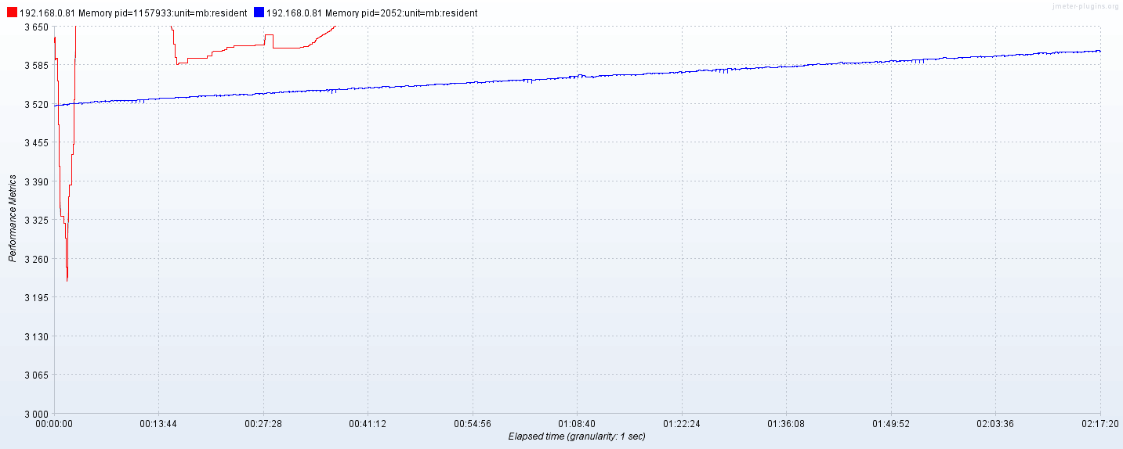Click the Y-axis value 3 585
This screenshot has width=1123, height=449.
click(x=37, y=65)
